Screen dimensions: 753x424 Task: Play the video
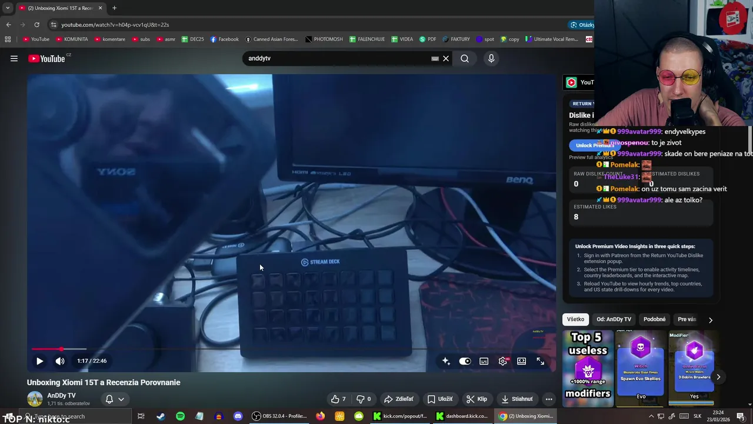tap(39, 361)
